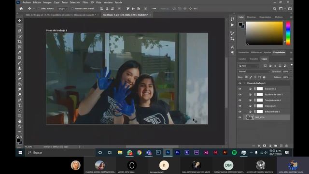Open the layer filter Tipo dropdown

tap(249, 66)
